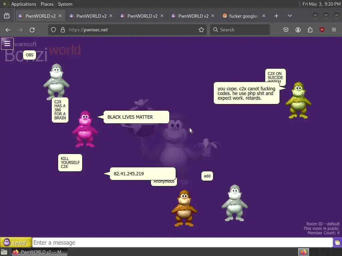Reload the pwnsec.net page
This screenshot has height=256, width=342.
coord(32,30)
